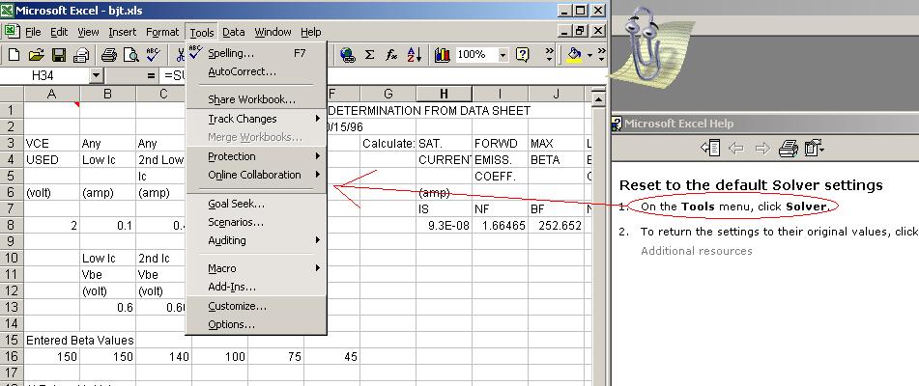The height and width of the screenshot is (386, 919).
Task: Open Print Preview magnifier icon
Action: [x=130, y=55]
